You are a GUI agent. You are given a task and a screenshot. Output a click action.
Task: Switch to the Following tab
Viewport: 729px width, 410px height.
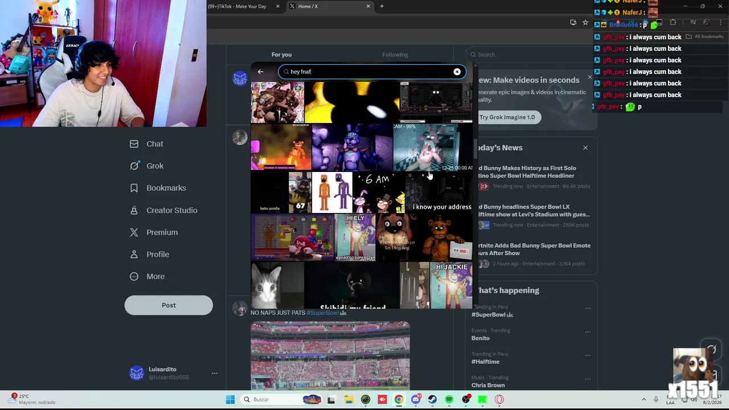395,55
